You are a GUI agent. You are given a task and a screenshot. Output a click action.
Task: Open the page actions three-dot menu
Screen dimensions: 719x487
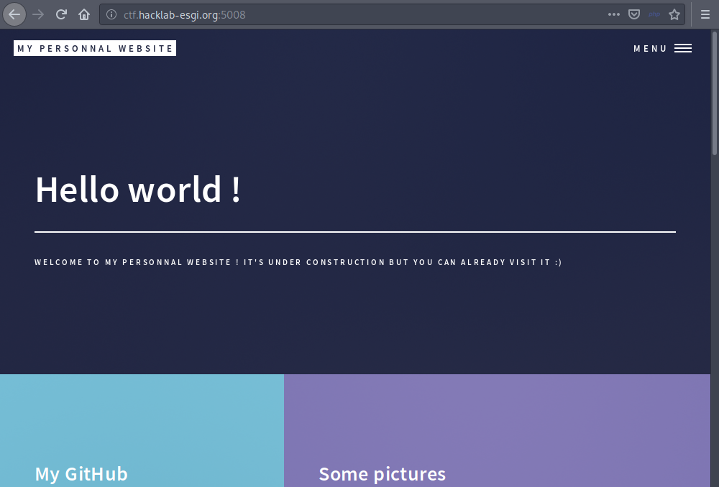[x=613, y=14]
